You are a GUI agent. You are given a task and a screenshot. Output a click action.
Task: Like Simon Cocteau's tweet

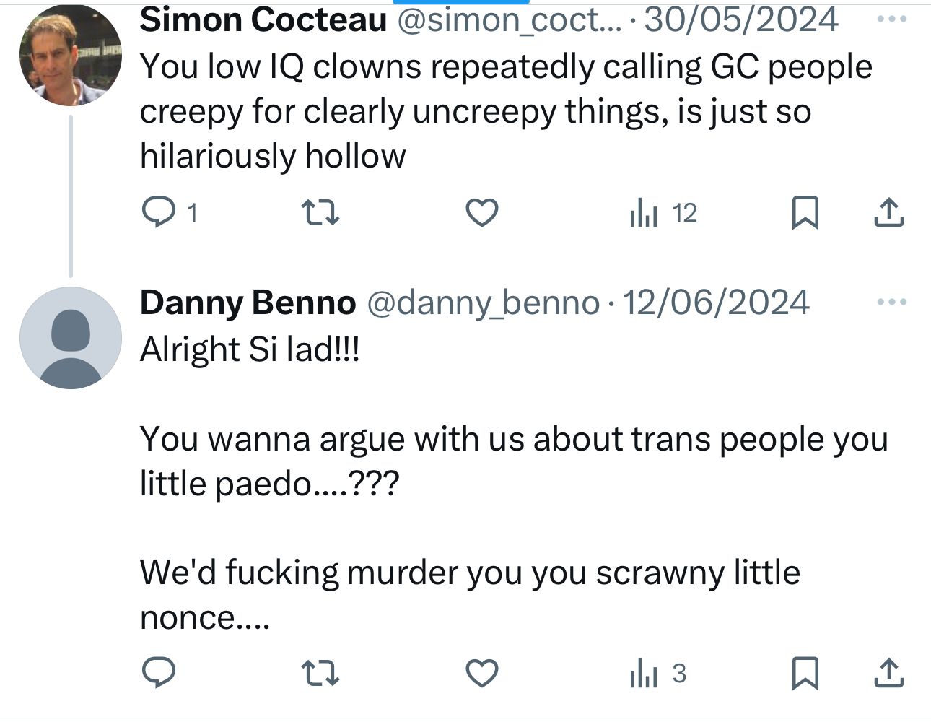pyautogui.click(x=481, y=213)
